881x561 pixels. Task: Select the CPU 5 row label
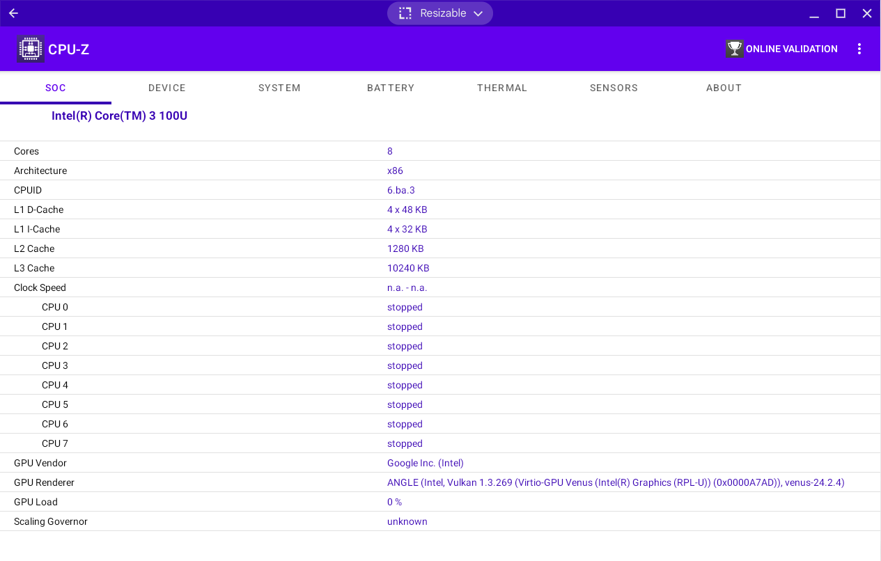coord(55,404)
